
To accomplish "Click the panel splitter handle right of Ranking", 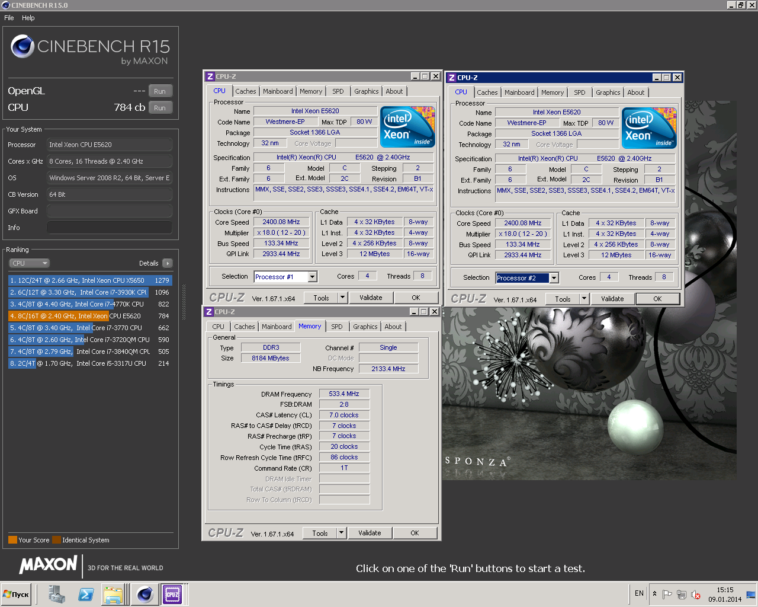I will (184, 302).
